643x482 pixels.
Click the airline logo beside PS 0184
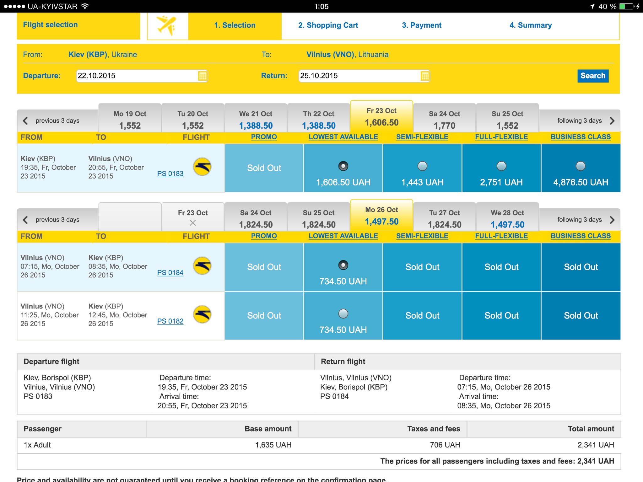[202, 266]
